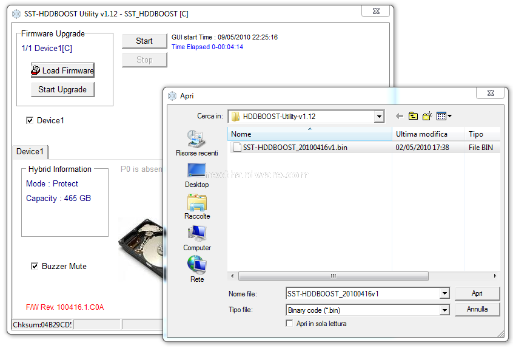The image size is (513, 348).
Task: Click the Load Firmware button
Action: (x=63, y=70)
